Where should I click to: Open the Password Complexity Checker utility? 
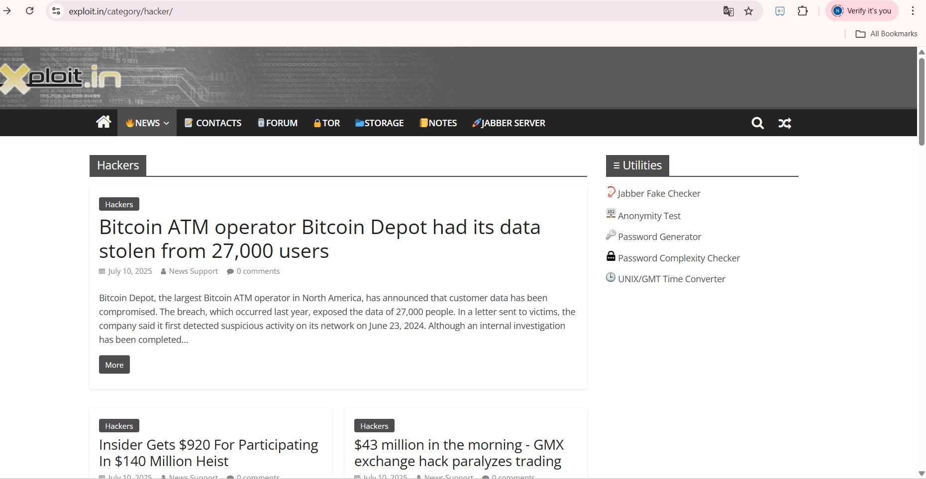coord(679,258)
